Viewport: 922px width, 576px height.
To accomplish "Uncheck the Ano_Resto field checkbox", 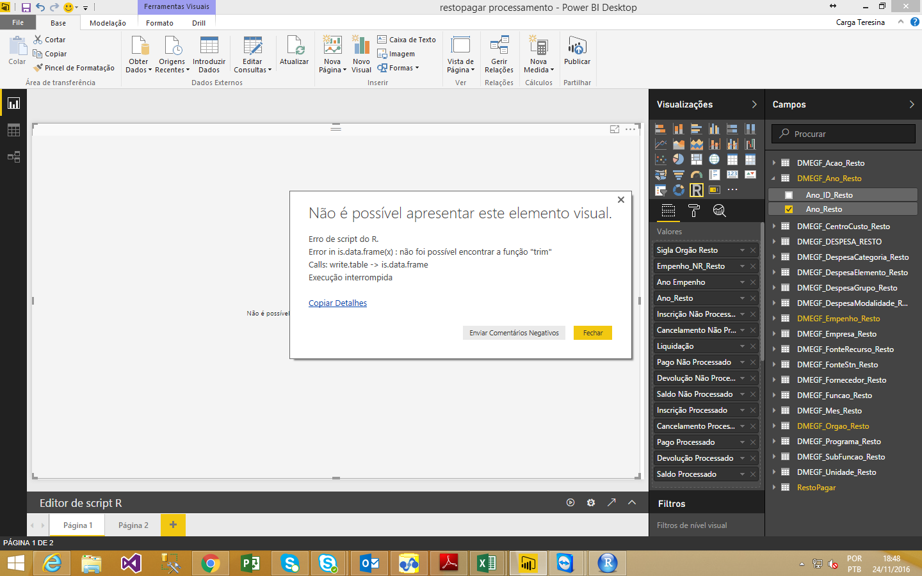I will (x=789, y=209).
